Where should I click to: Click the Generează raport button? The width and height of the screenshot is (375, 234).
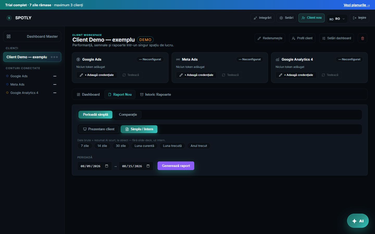176,166
